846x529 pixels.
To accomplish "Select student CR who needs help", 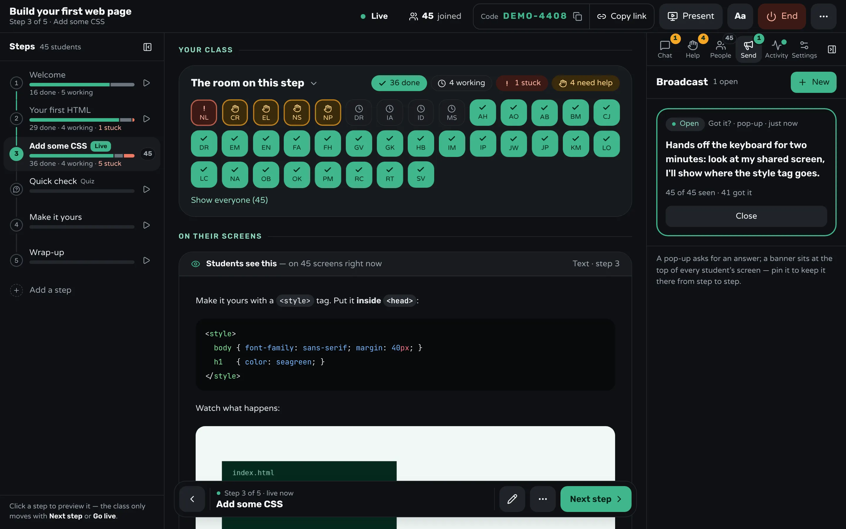I will coord(235,113).
